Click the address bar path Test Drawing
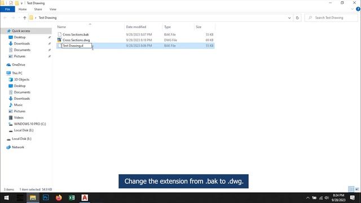The width and height of the screenshot is (361, 203). click(x=47, y=17)
